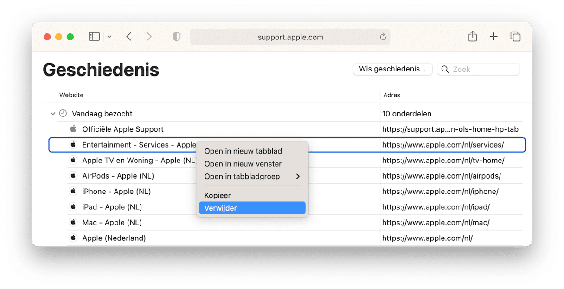Image resolution: width=564 pixels, height=289 pixels.
Task: Collapse the Vandaag bezocht group
Action: coord(53,114)
